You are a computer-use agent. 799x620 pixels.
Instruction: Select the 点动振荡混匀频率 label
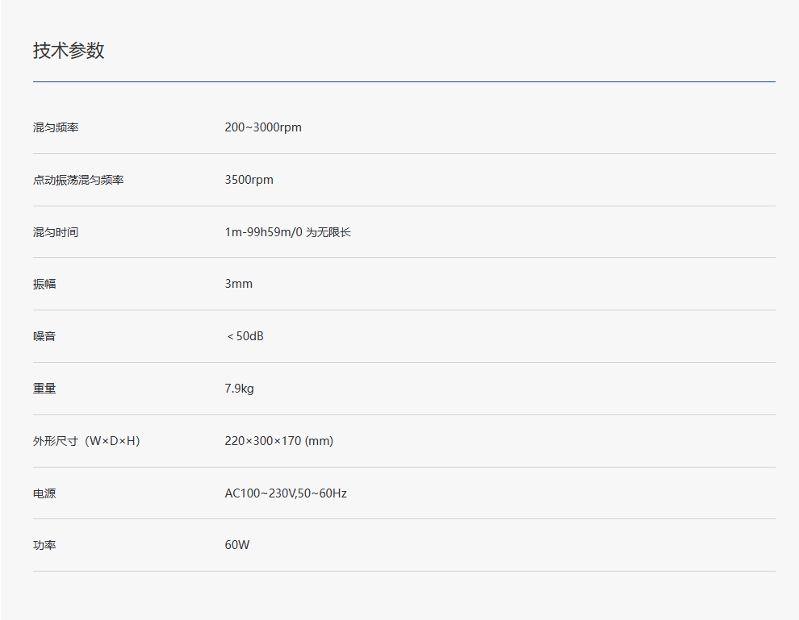(78, 180)
